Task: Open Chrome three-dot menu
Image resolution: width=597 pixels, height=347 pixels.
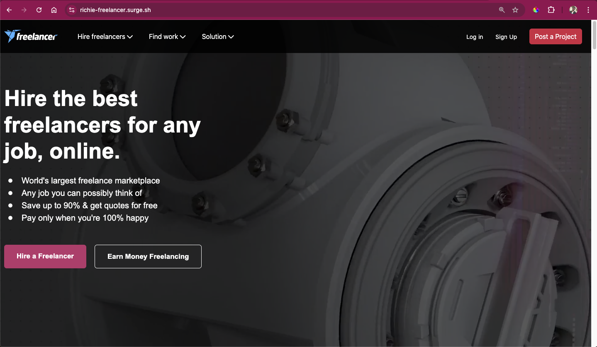Action: 588,10
